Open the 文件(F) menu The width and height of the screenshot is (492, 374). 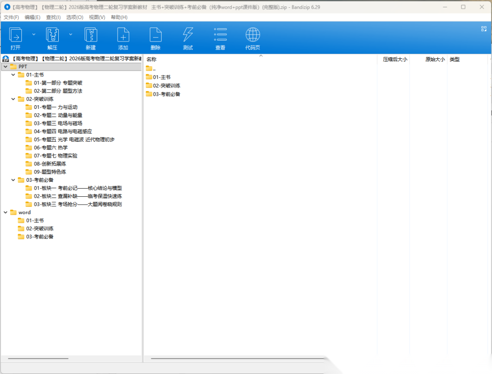(x=11, y=17)
